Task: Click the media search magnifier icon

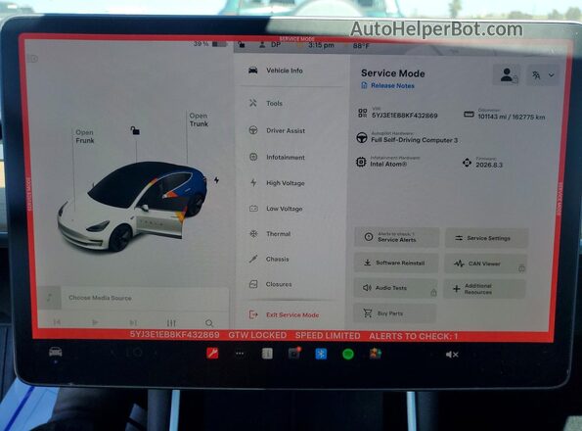Action: 209,323
